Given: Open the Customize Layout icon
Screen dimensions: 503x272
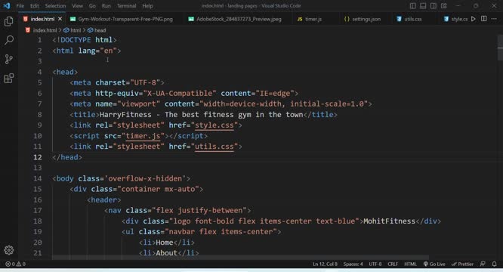Looking at the screenshot, I should click(443, 6).
